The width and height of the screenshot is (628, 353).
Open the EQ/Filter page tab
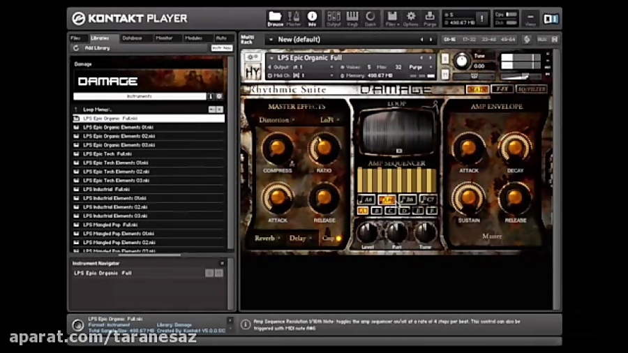tap(532, 89)
